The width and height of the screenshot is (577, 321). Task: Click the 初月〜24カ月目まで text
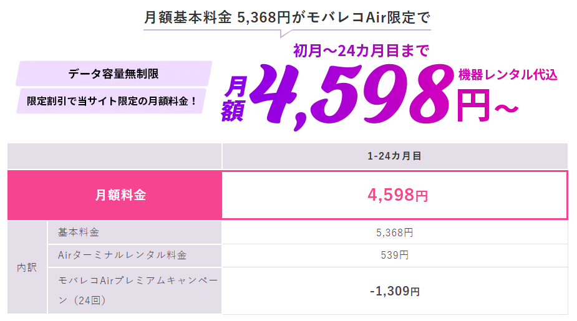(361, 50)
